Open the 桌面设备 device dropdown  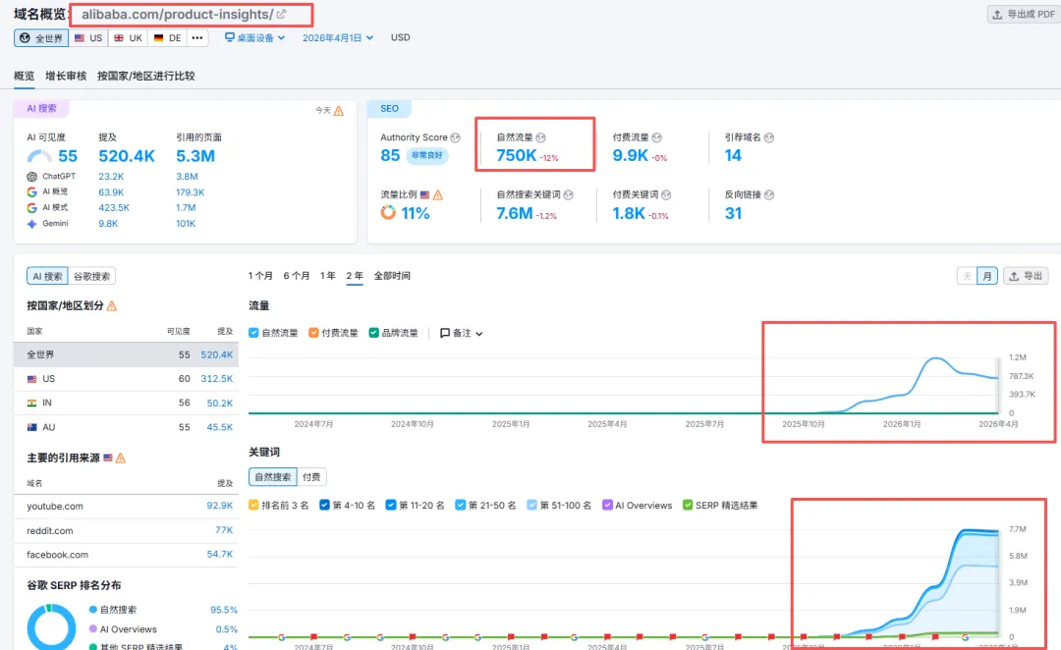point(255,38)
